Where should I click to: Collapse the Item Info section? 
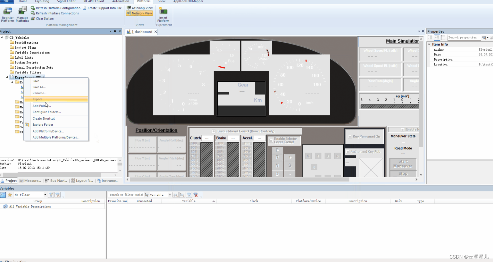[x=429, y=44]
